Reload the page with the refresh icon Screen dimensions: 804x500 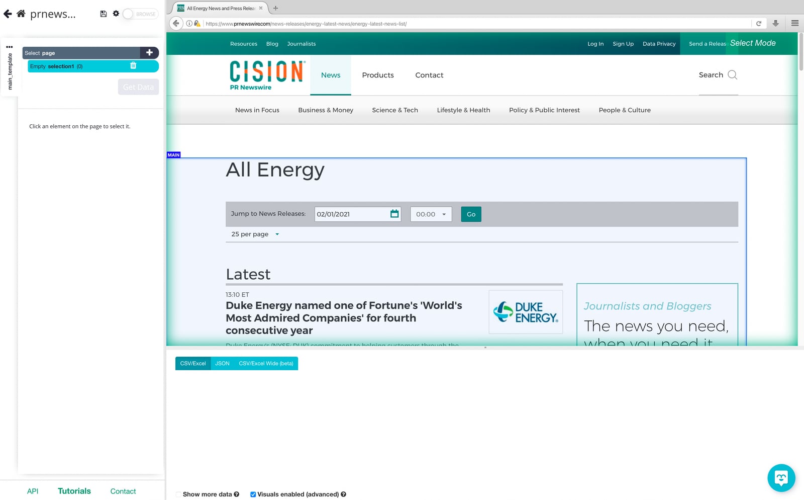759,24
